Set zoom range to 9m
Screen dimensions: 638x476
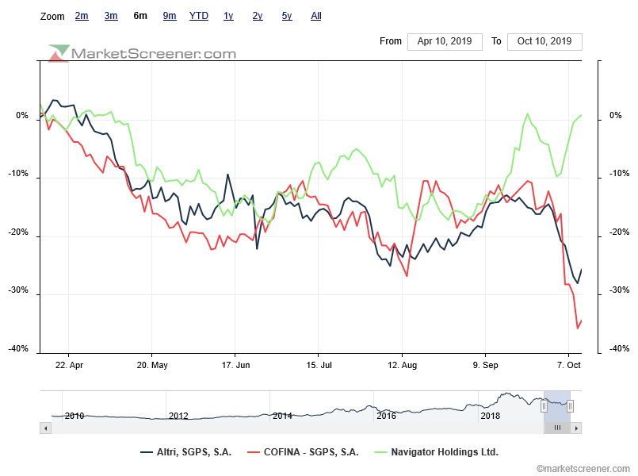[x=170, y=16]
